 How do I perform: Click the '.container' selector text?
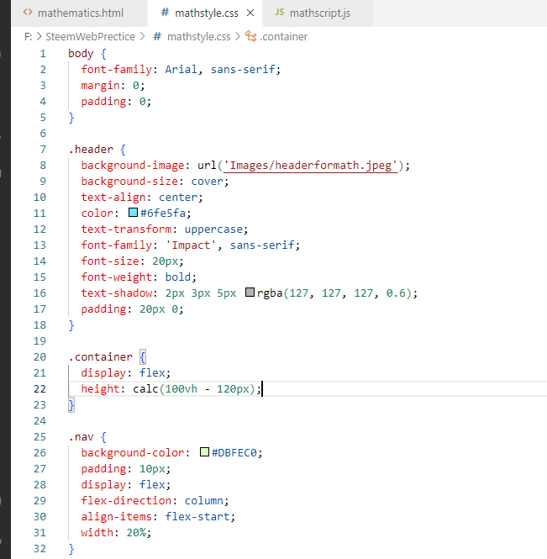(x=101, y=357)
